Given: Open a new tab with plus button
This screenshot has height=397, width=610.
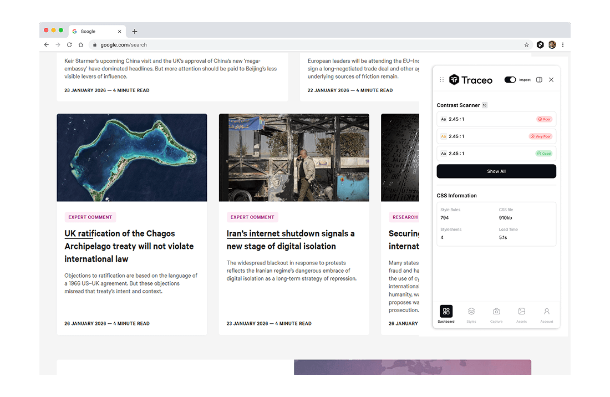Looking at the screenshot, I should pos(135,32).
